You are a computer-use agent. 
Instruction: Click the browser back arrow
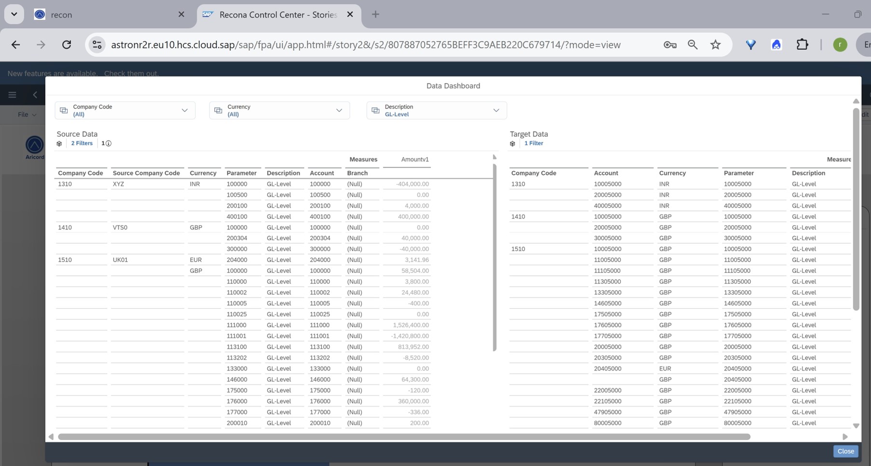click(x=15, y=45)
